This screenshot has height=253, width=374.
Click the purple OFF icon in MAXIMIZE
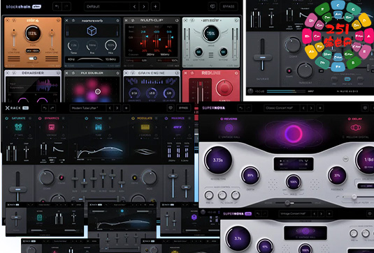pos(178,127)
